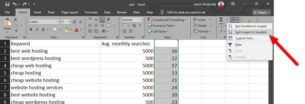
Task: Decrease the cell indent
Action: click(x=90, y=31)
